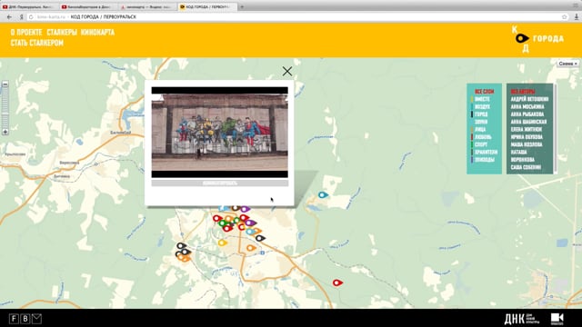The width and height of the screenshot is (582, 327).
Task: Toggle the ЗЕМЛЯ layer filter
Action: pyautogui.click(x=481, y=122)
